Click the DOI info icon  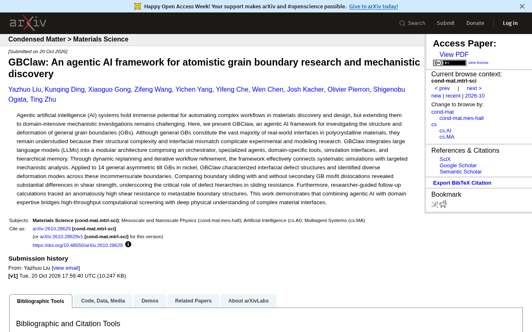coord(128,244)
